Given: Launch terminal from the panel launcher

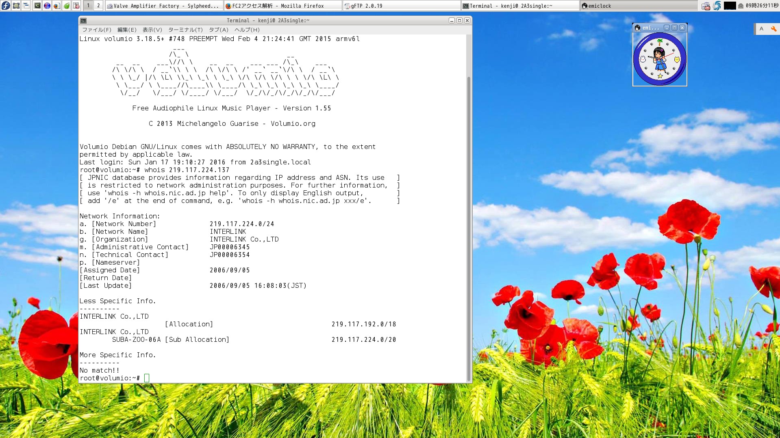Looking at the screenshot, I should coord(37,6).
